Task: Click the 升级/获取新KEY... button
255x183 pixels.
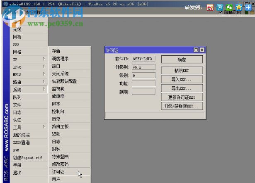Action: (x=182, y=106)
